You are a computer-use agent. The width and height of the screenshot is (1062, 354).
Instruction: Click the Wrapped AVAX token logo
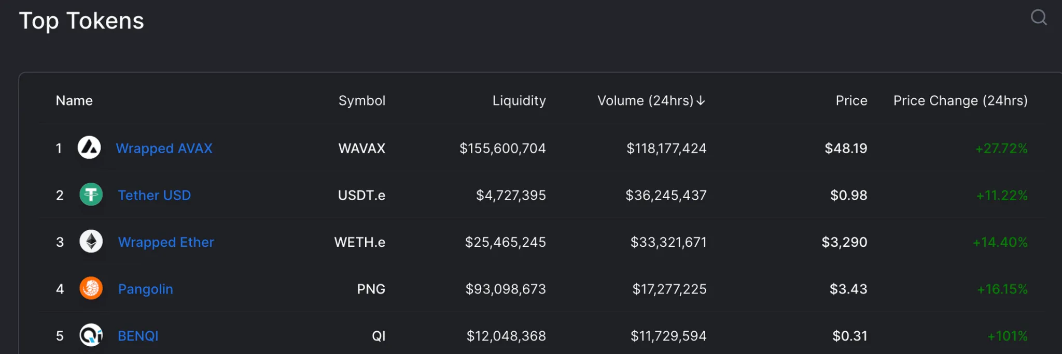point(89,148)
